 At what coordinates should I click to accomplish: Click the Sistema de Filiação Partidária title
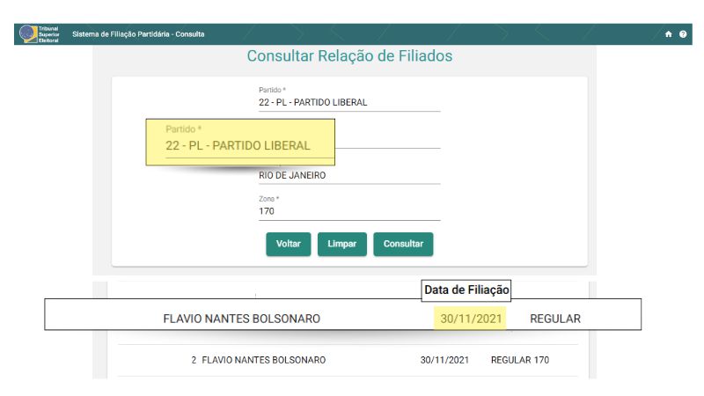coord(138,34)
